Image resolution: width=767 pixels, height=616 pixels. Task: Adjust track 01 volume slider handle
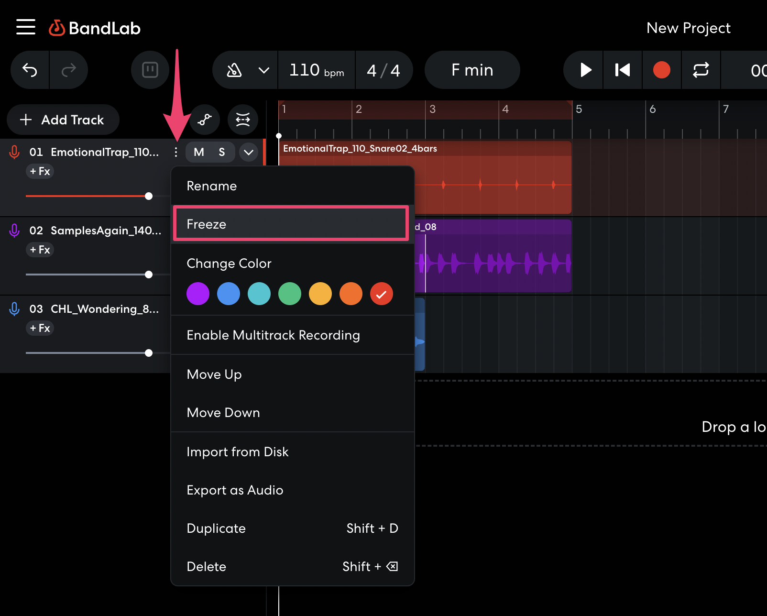click(149, 196)
